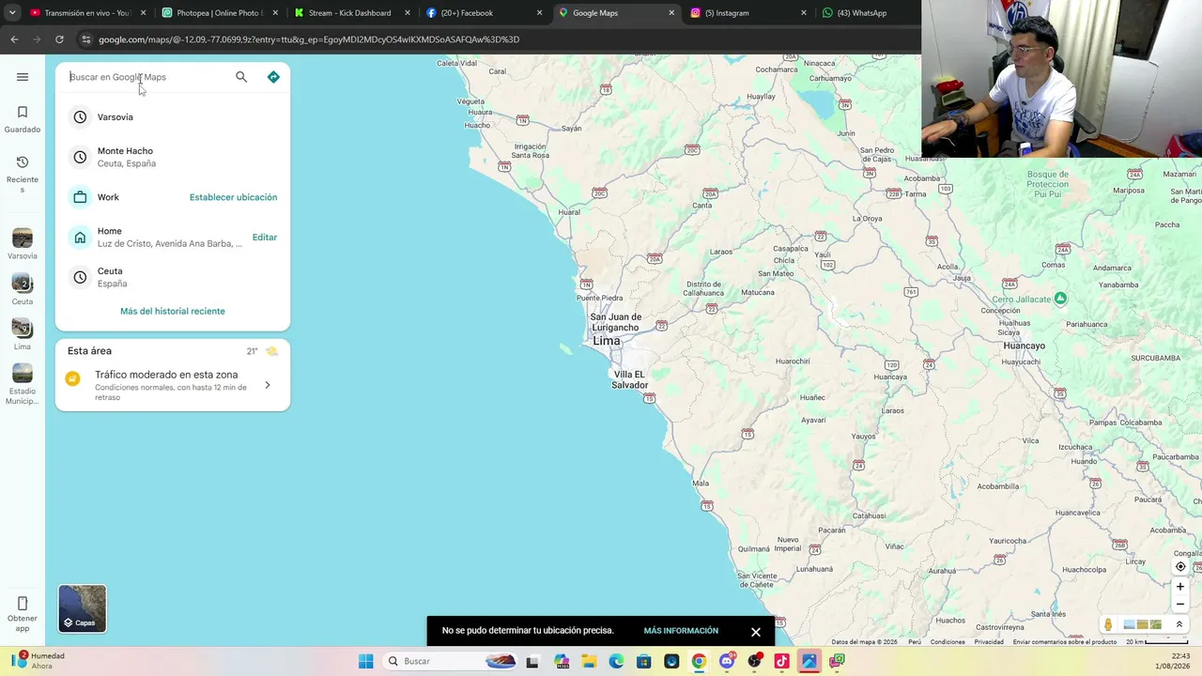Screen dimensions: 1202x676
Task: Switch to the Facebook tab
Action: tap(483, 13)
